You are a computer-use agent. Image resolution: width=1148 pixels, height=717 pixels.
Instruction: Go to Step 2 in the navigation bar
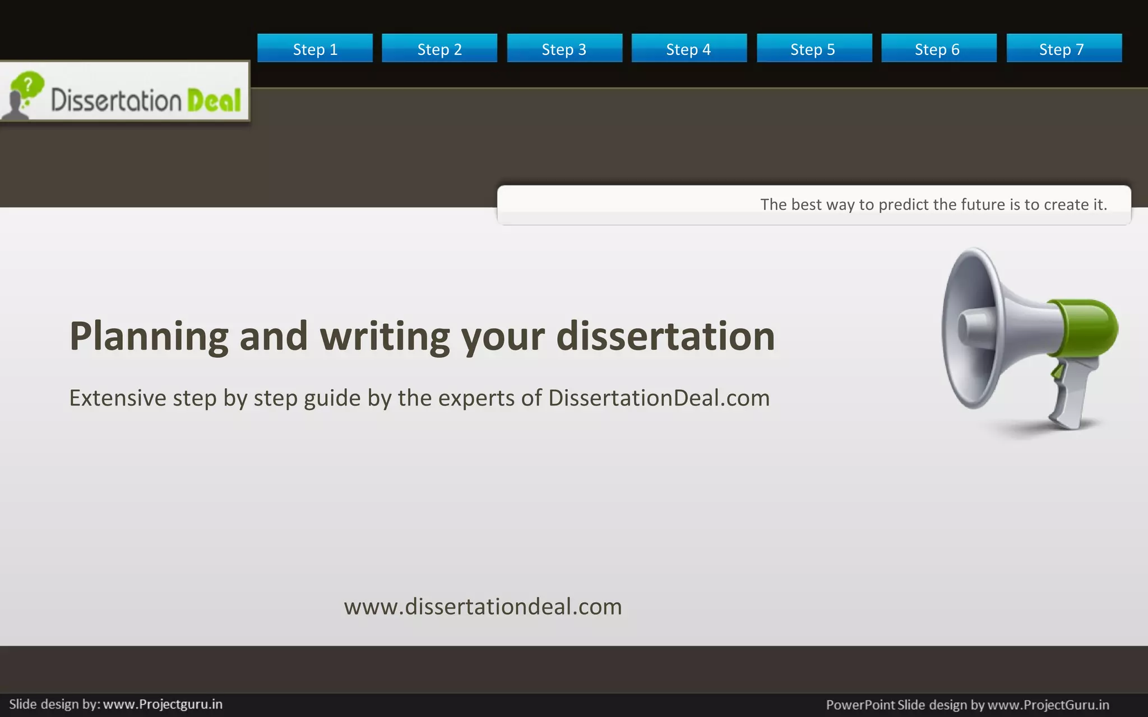point(439,49)
